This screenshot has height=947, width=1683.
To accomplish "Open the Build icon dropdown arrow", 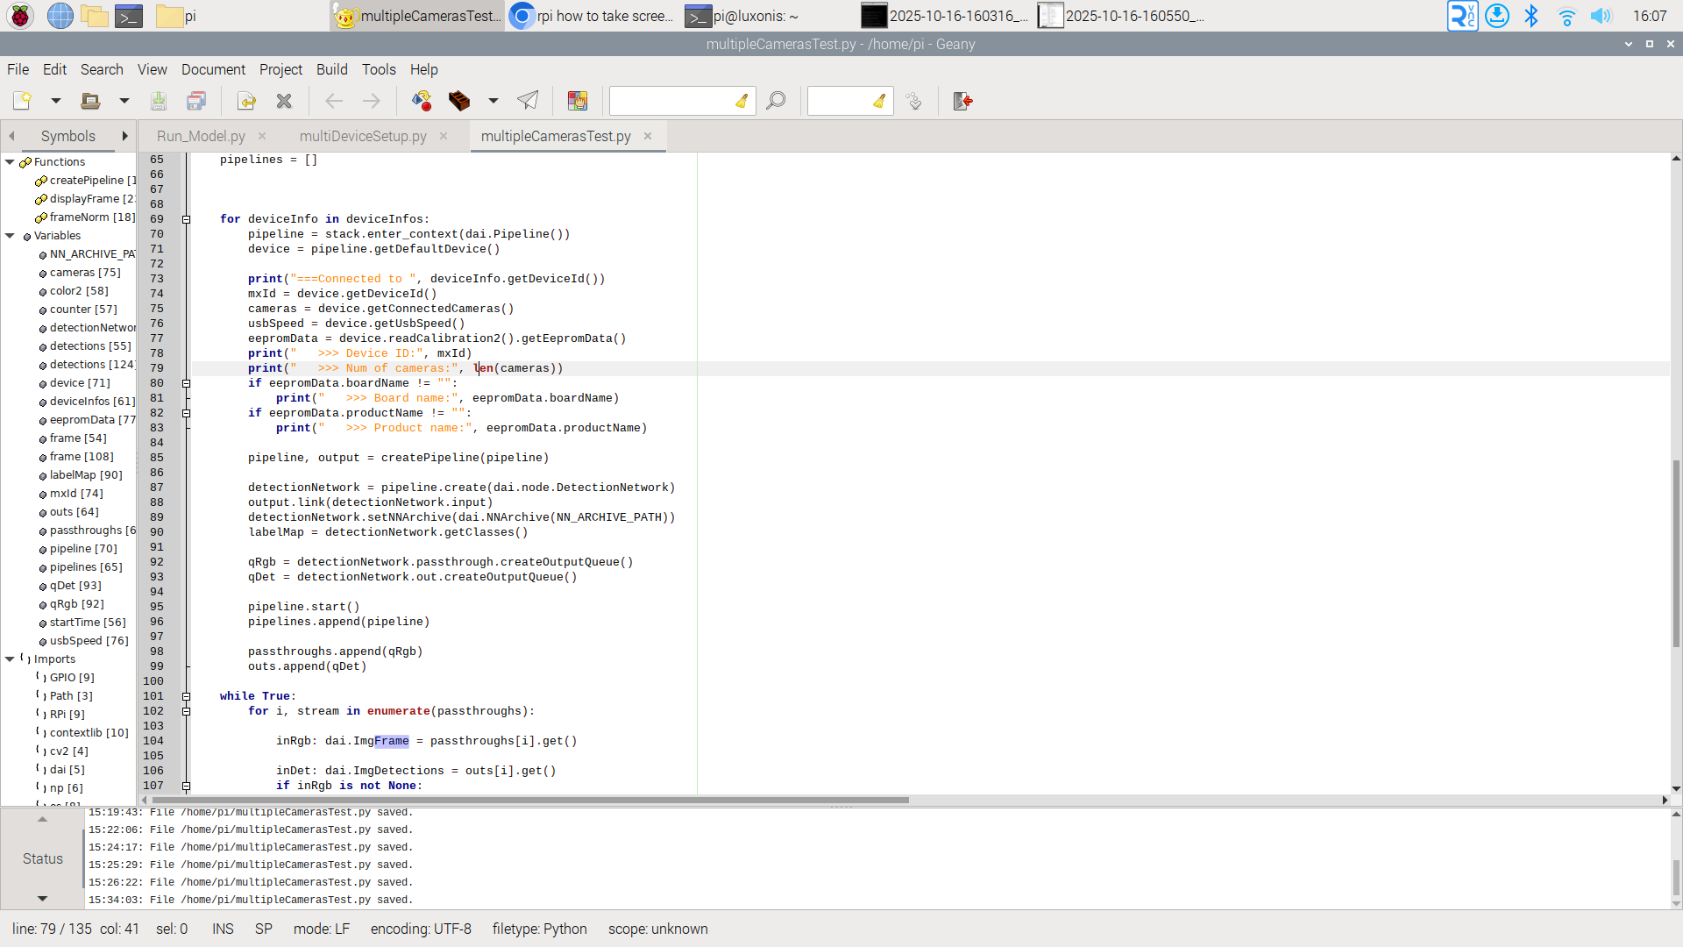I will click(494, 101).
